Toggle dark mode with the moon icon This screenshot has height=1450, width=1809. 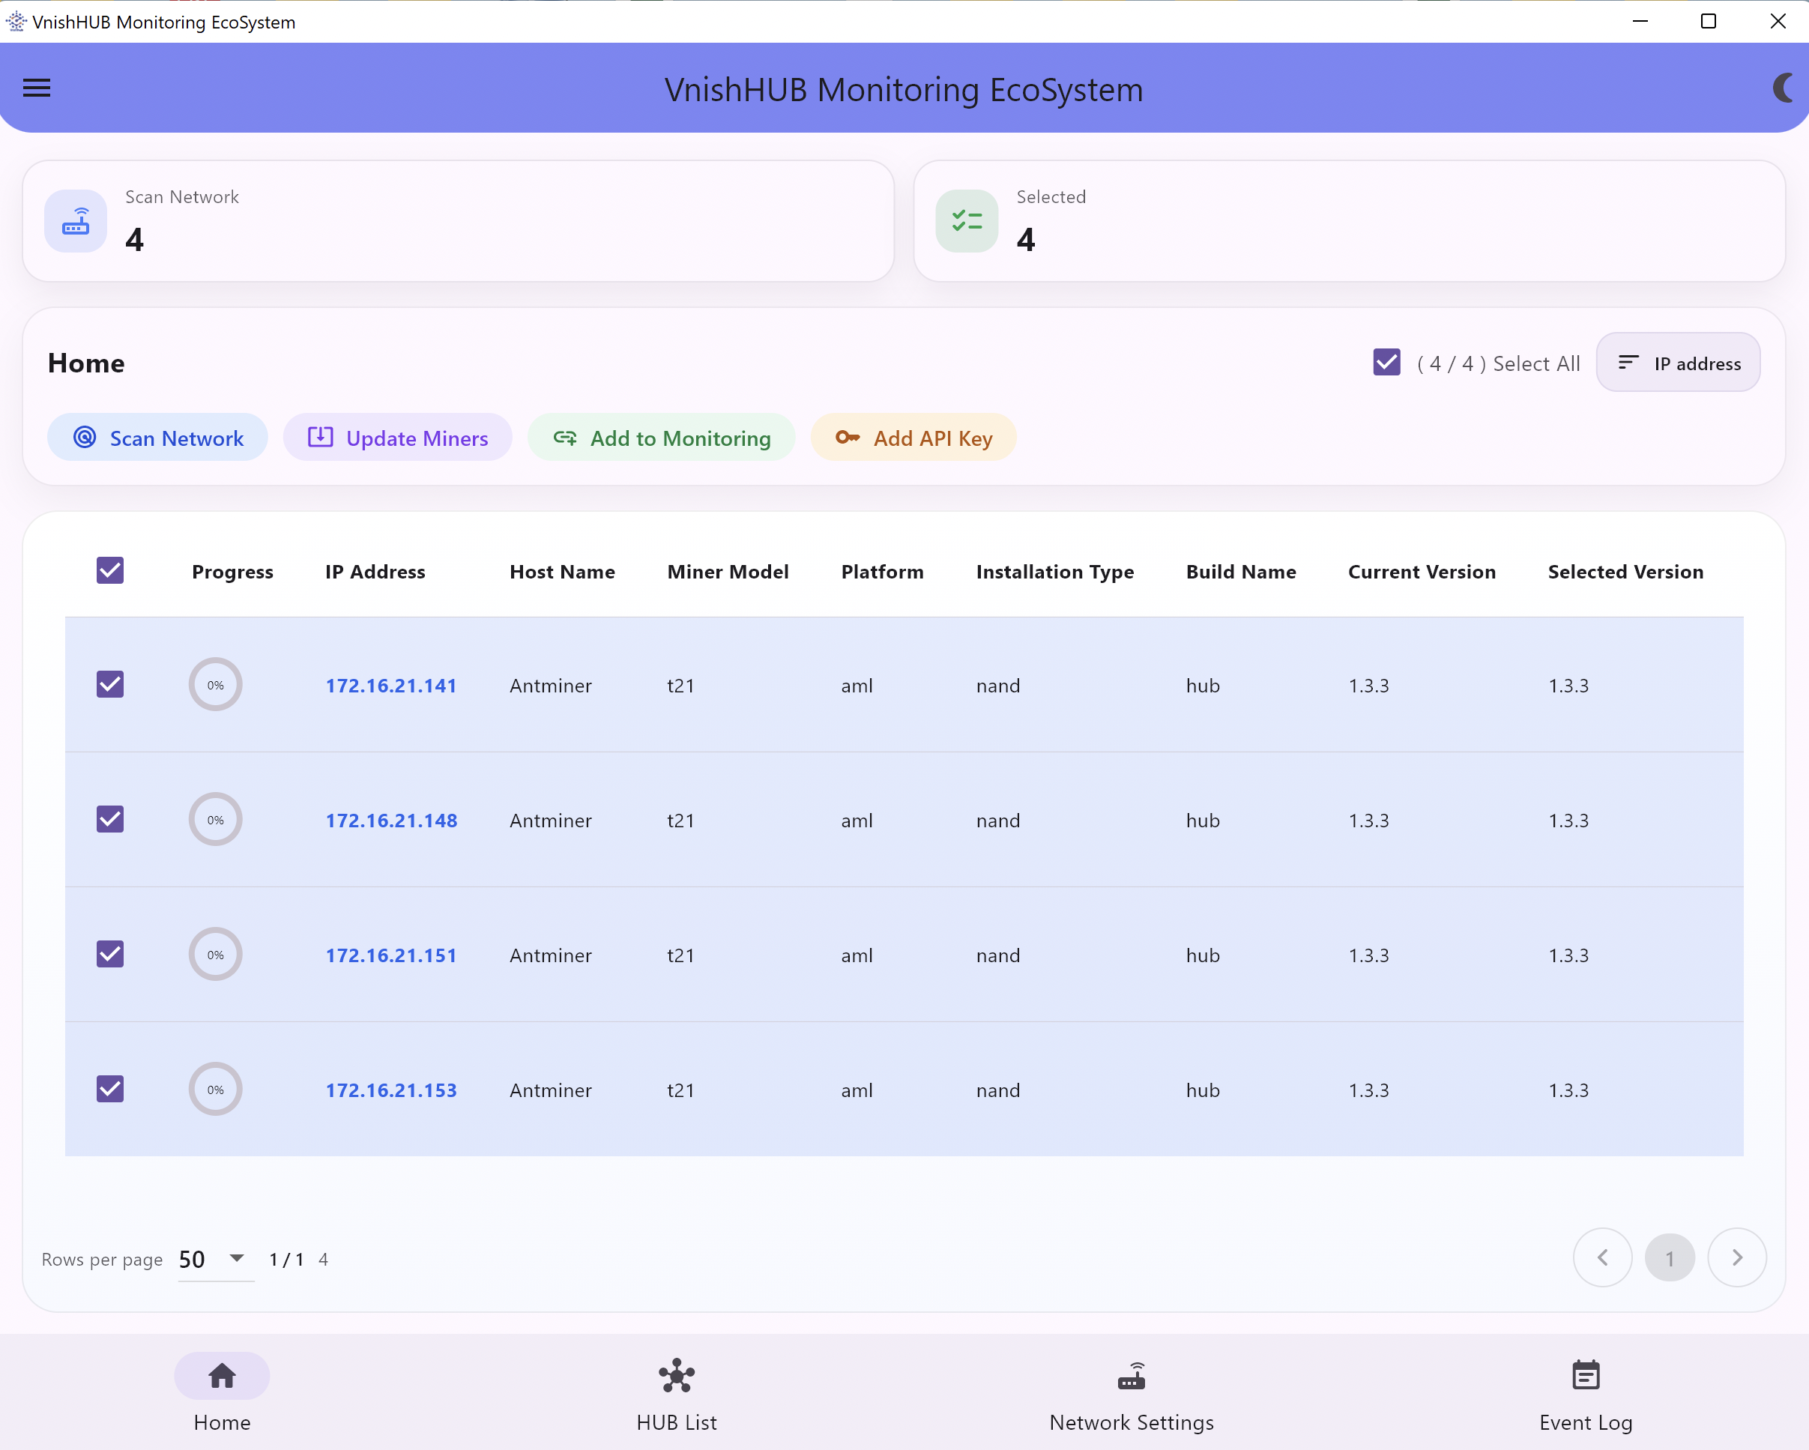click(1783, 87)
